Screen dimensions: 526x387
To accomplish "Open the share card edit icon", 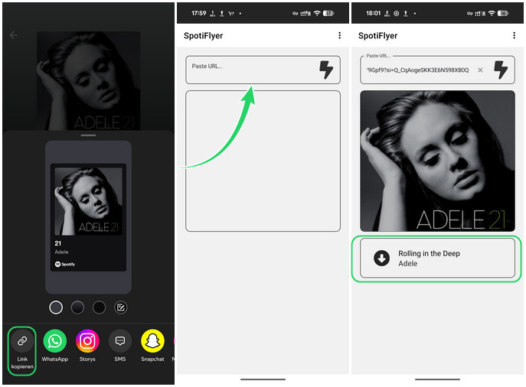I will pyautogui.click(x=121, y=307).
